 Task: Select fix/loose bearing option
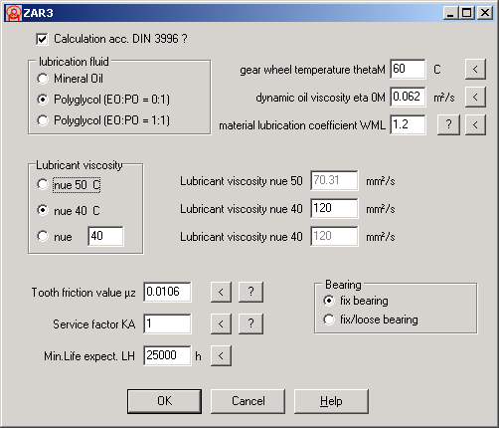click(329, 320)
